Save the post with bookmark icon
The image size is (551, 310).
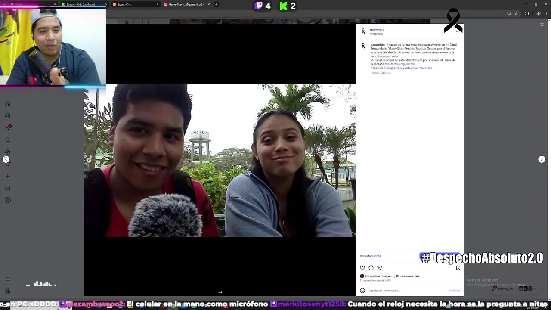point(458,268)
